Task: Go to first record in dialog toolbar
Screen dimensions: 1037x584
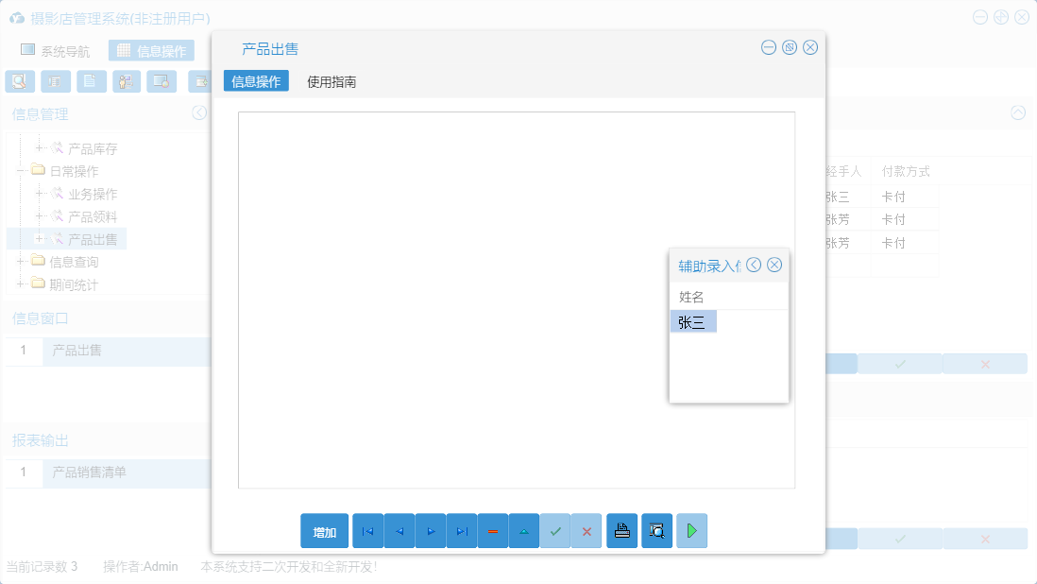Action: pyautogui.click(x=367, y=531)
